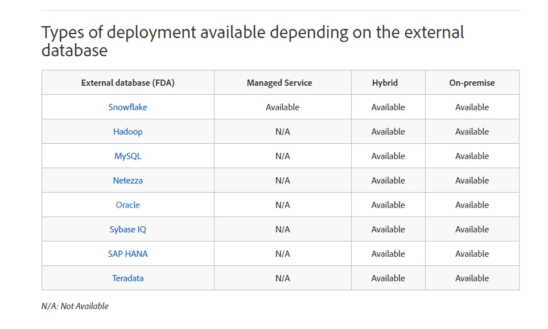Select Sybase IQ's On-premise Available cell
Screen dimensions: 548x329
coord(472,229)
